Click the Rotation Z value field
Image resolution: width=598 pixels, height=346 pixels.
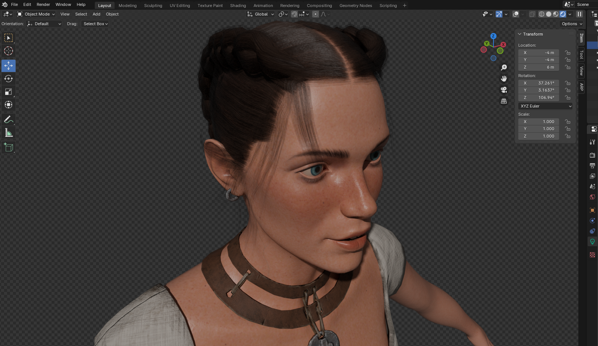coord(539,98)
